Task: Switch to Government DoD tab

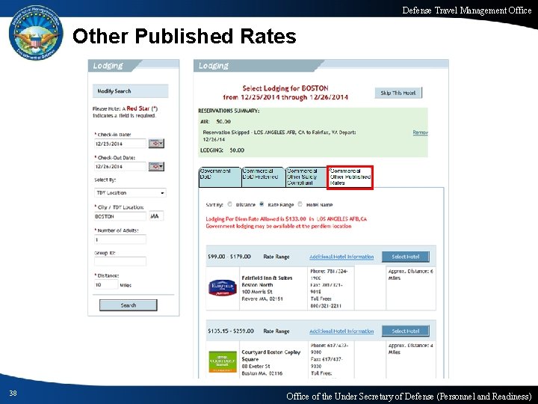Action: [x=220, y=177]
